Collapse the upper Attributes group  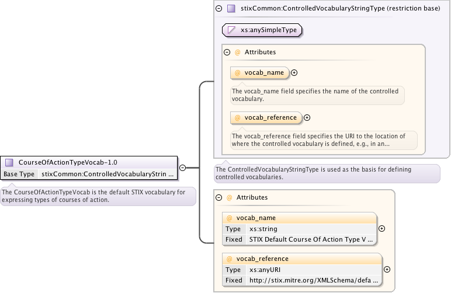pyautogui.click(x=227, y=52)
